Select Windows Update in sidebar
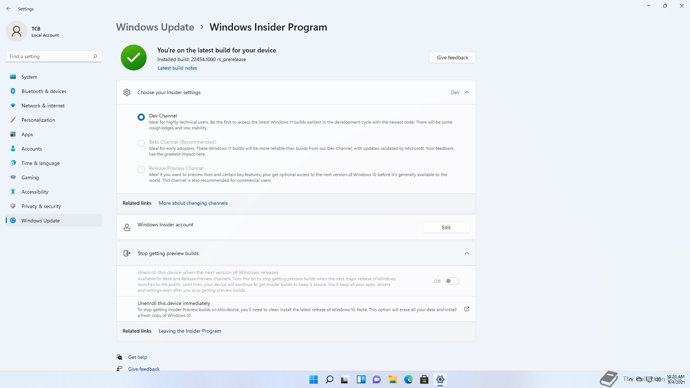 [x=54, y=221]
